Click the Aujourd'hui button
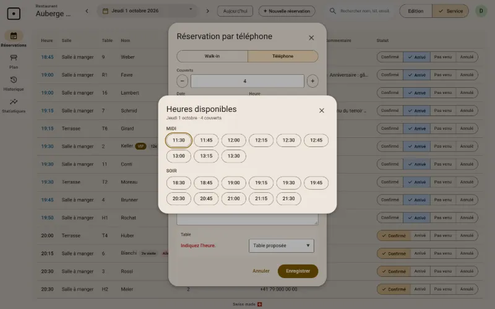This screenshot has height=309, width=495. [235, 11]
